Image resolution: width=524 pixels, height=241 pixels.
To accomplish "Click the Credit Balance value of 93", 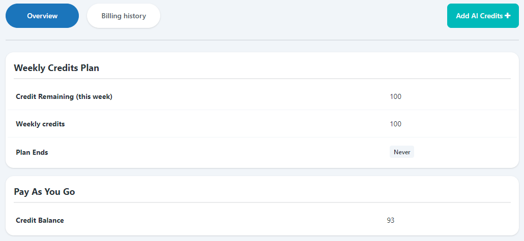I will (391, 220).
